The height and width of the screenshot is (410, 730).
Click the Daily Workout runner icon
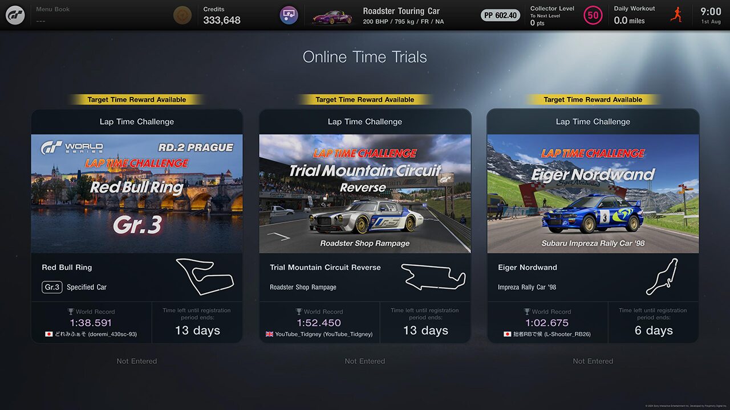click(676, 15)
